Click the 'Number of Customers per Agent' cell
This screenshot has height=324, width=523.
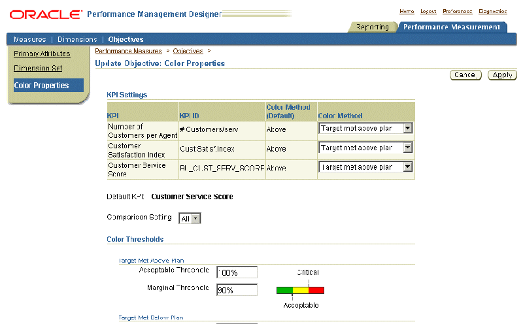coord(143,131)
